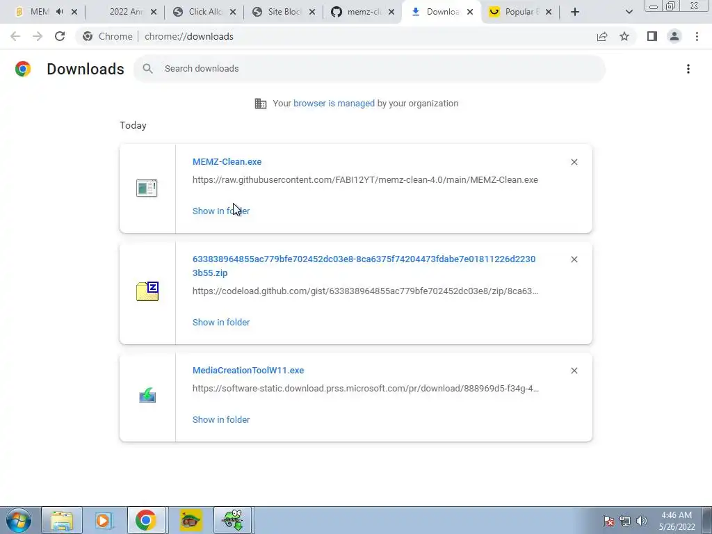This screenshot has height=534, width=712.
Task: Open the volume tray icon
Action: (x=642, y=521)
